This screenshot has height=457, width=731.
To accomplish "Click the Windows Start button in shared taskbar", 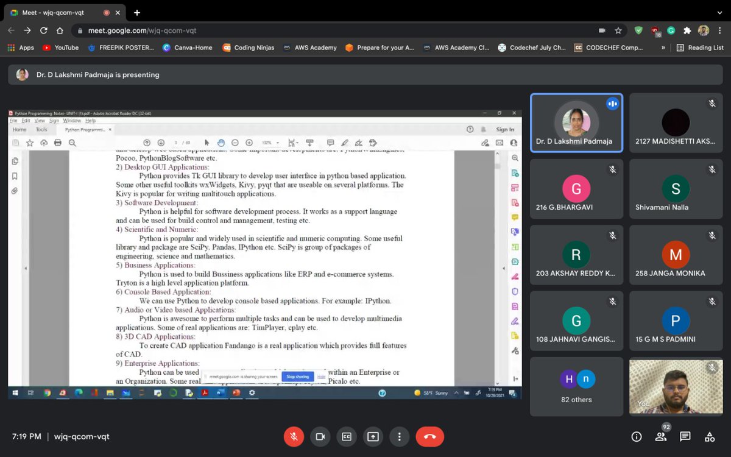I will click(14, 393).
